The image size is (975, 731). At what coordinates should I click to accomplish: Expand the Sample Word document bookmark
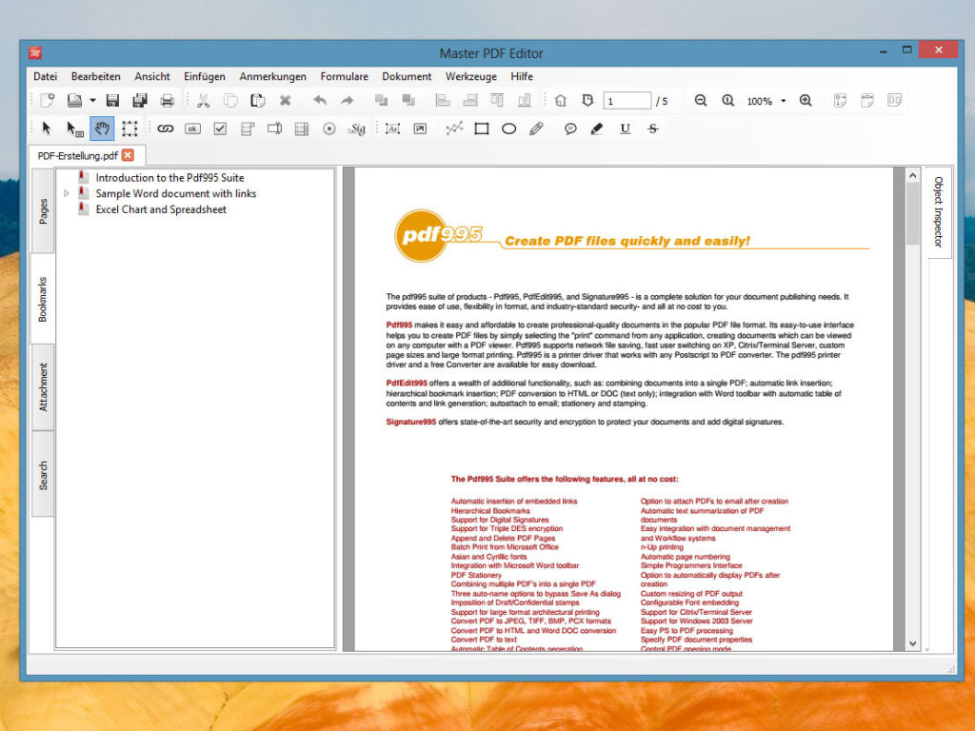click(x=66, y=193)
